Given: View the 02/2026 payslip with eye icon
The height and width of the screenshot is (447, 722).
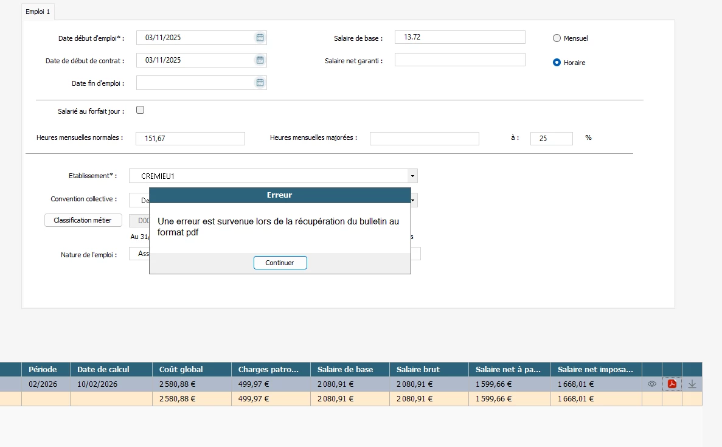Looking at the screenshot, I should click(x=651, y=384).
